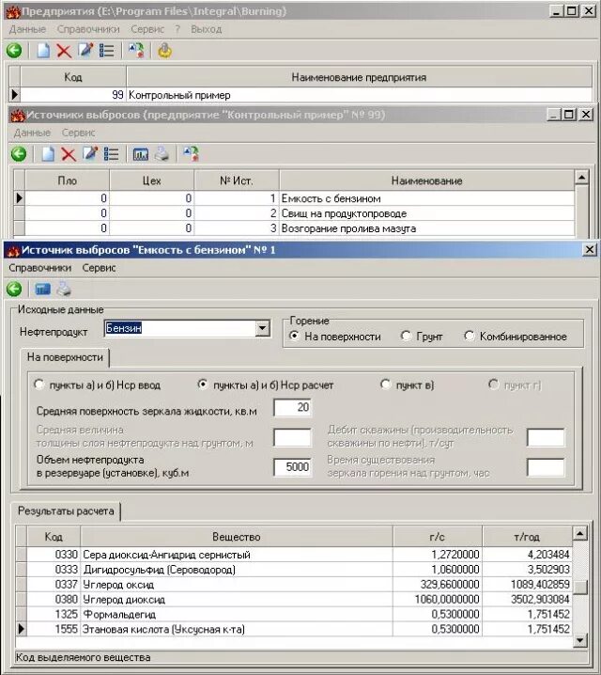The height and width of the screenshot is (675, 601).
Task: Click blue calculate icon in source window toolbar
Action: (x=42, y=290)
